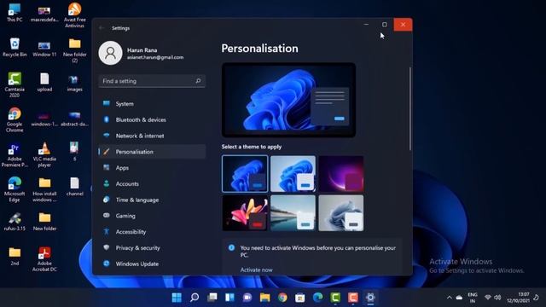This screenshot has height=307, width=546.
Task: Click the Accessibility person icon
Action: coord(107,231)
